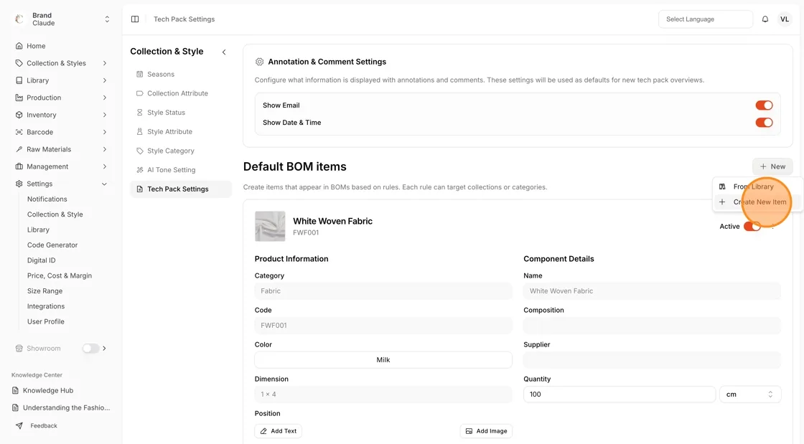This screenshot has width=804, height=444.
Task: Choose From Library in the New menu
Action: [757, 187]
